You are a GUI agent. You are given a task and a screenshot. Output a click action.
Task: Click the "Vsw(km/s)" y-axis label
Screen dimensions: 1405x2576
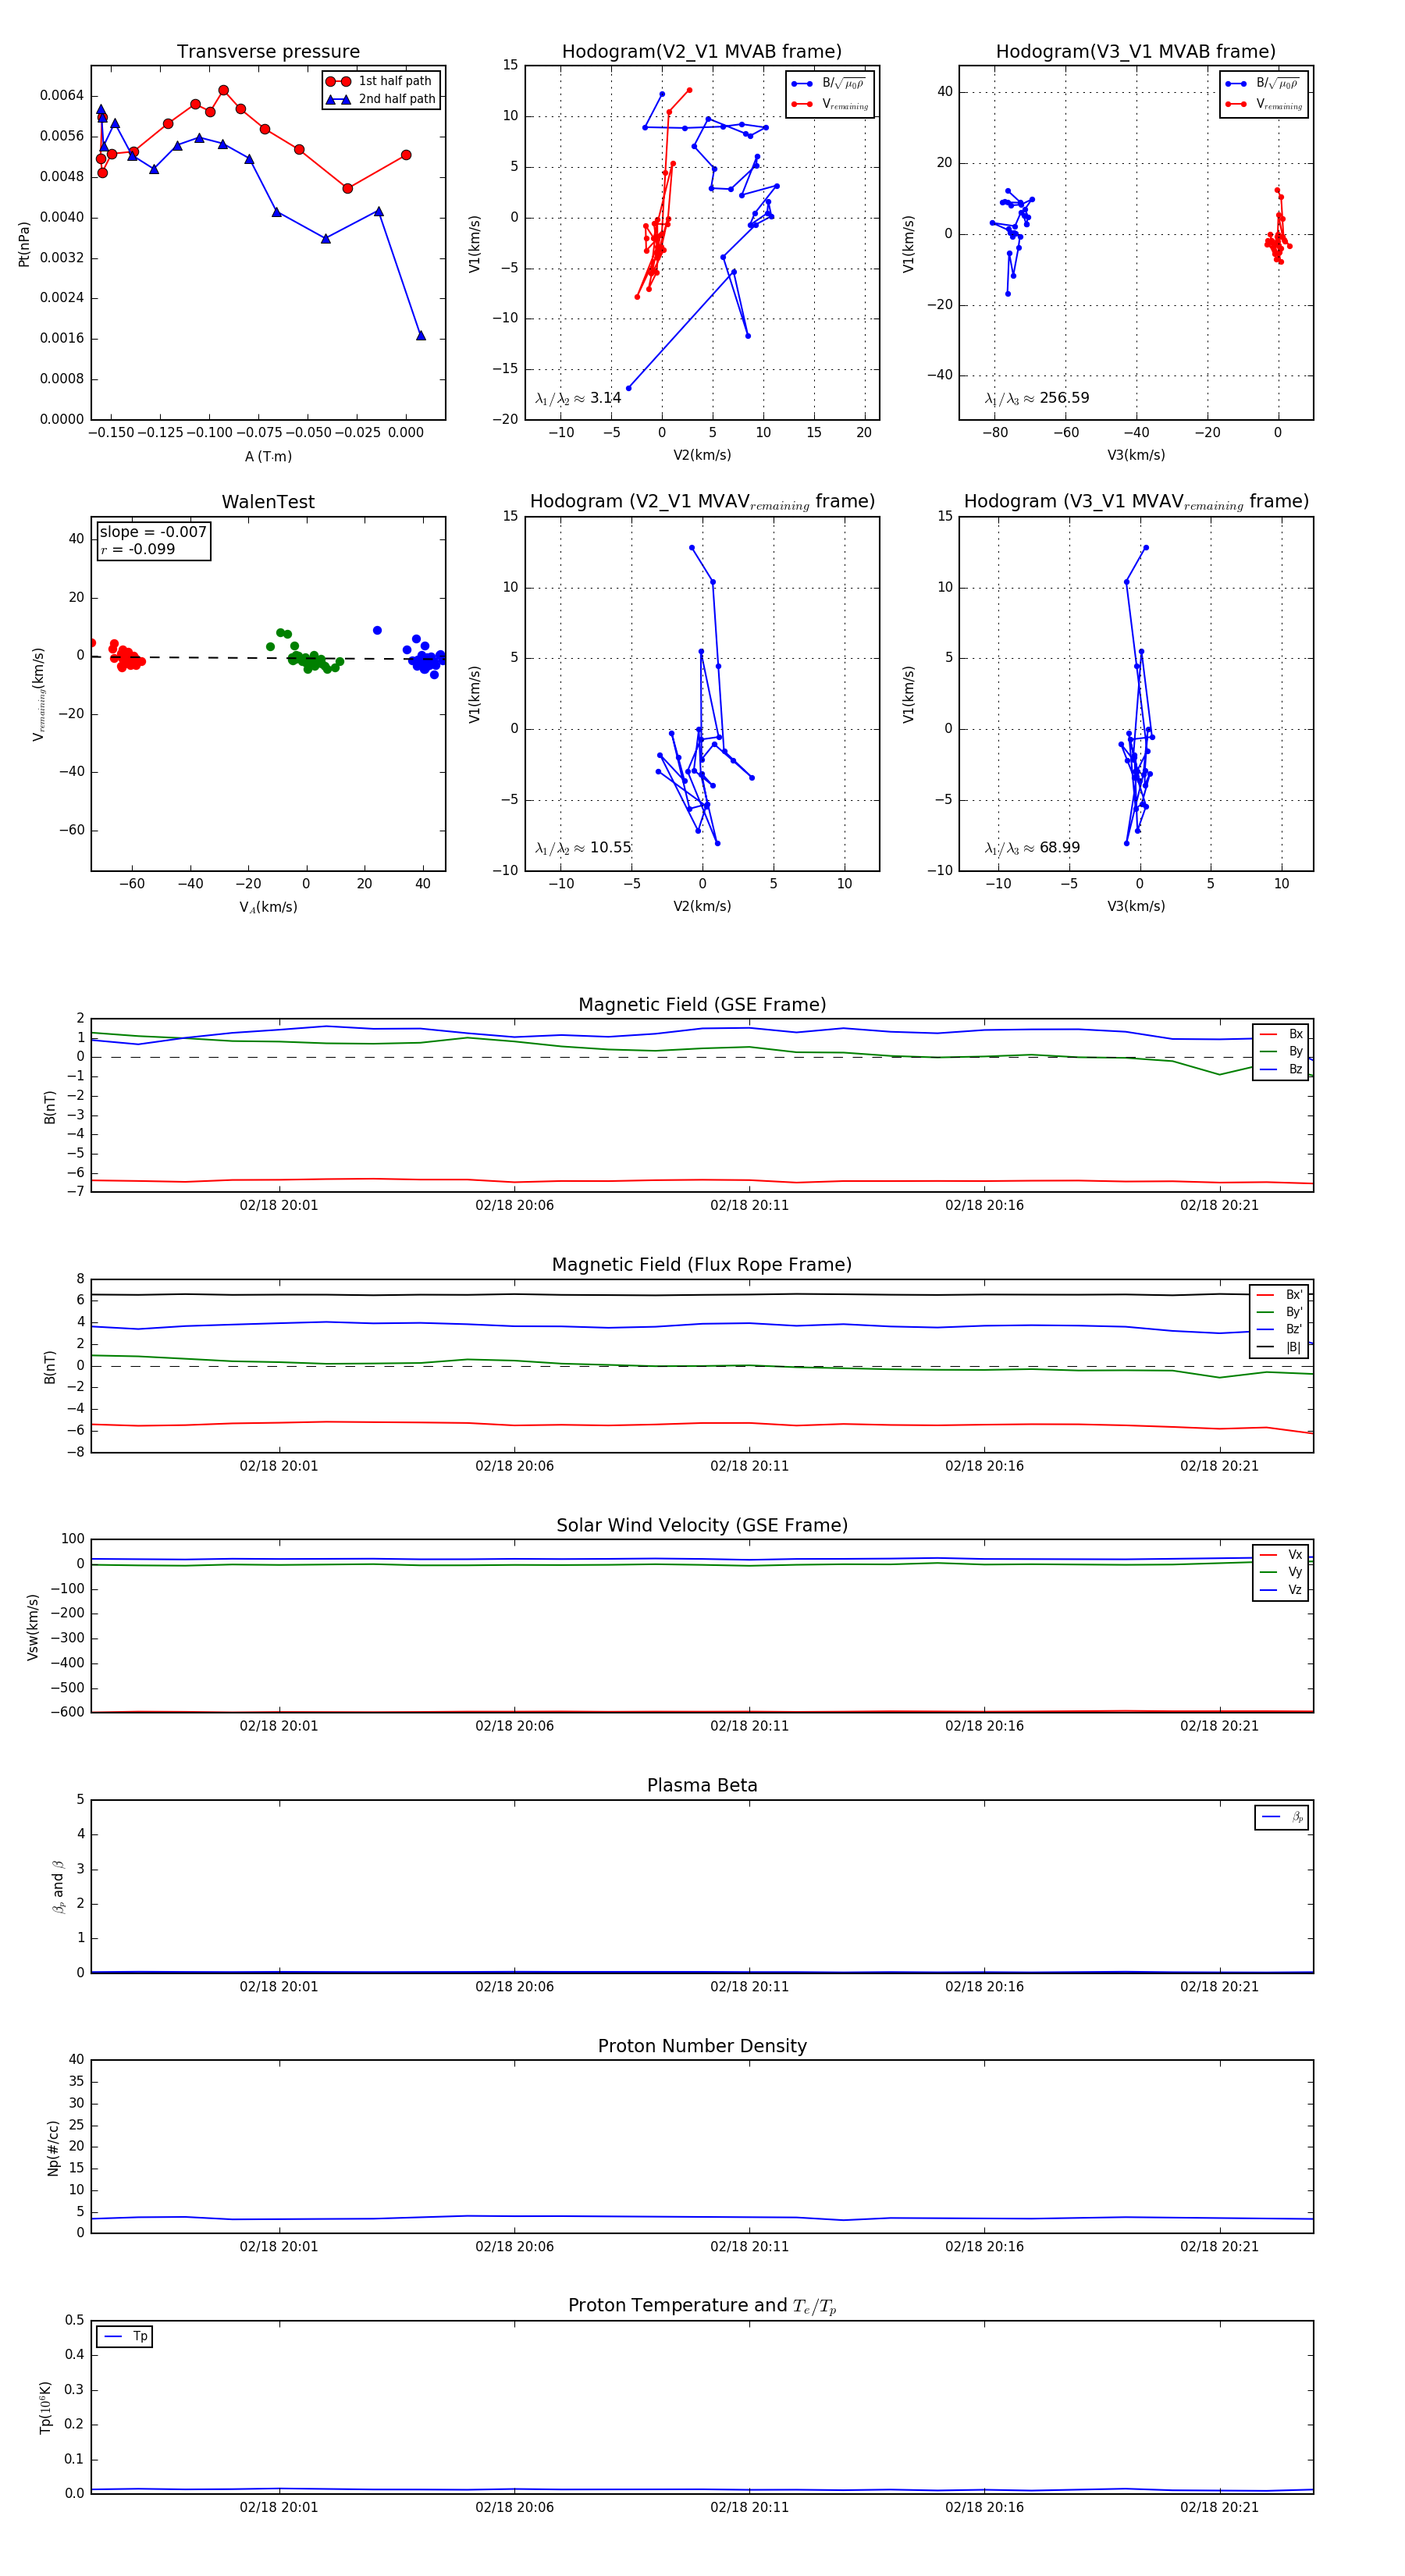coord(33,1627)
